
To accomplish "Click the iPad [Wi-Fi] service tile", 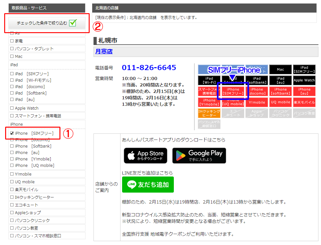I will click(x=209, y=80).
